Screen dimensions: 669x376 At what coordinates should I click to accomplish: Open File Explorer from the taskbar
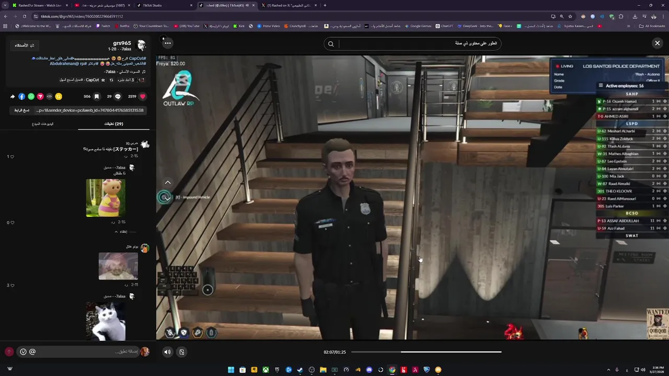point(323,370)
